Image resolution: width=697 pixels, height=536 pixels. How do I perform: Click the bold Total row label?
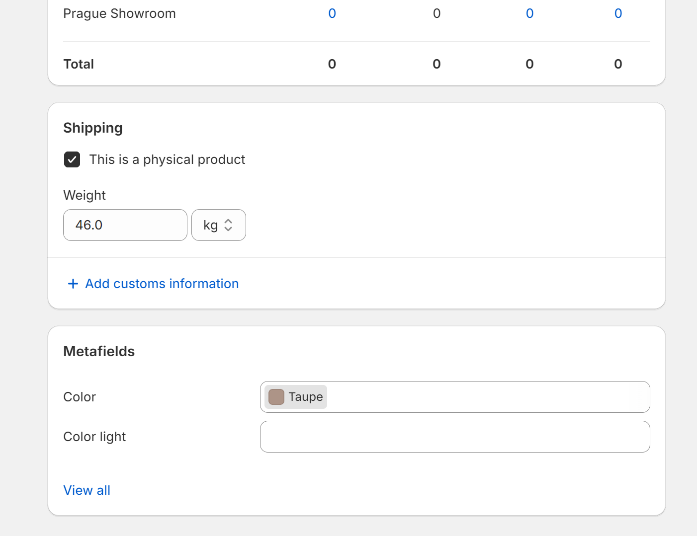click(79, 64)
